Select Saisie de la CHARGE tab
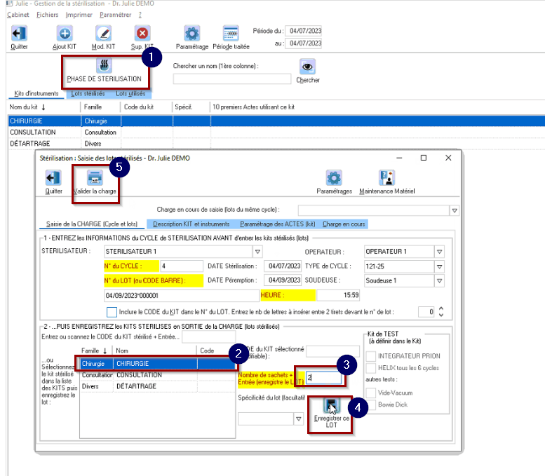This screenshot has height=476, width=545. 92,224
